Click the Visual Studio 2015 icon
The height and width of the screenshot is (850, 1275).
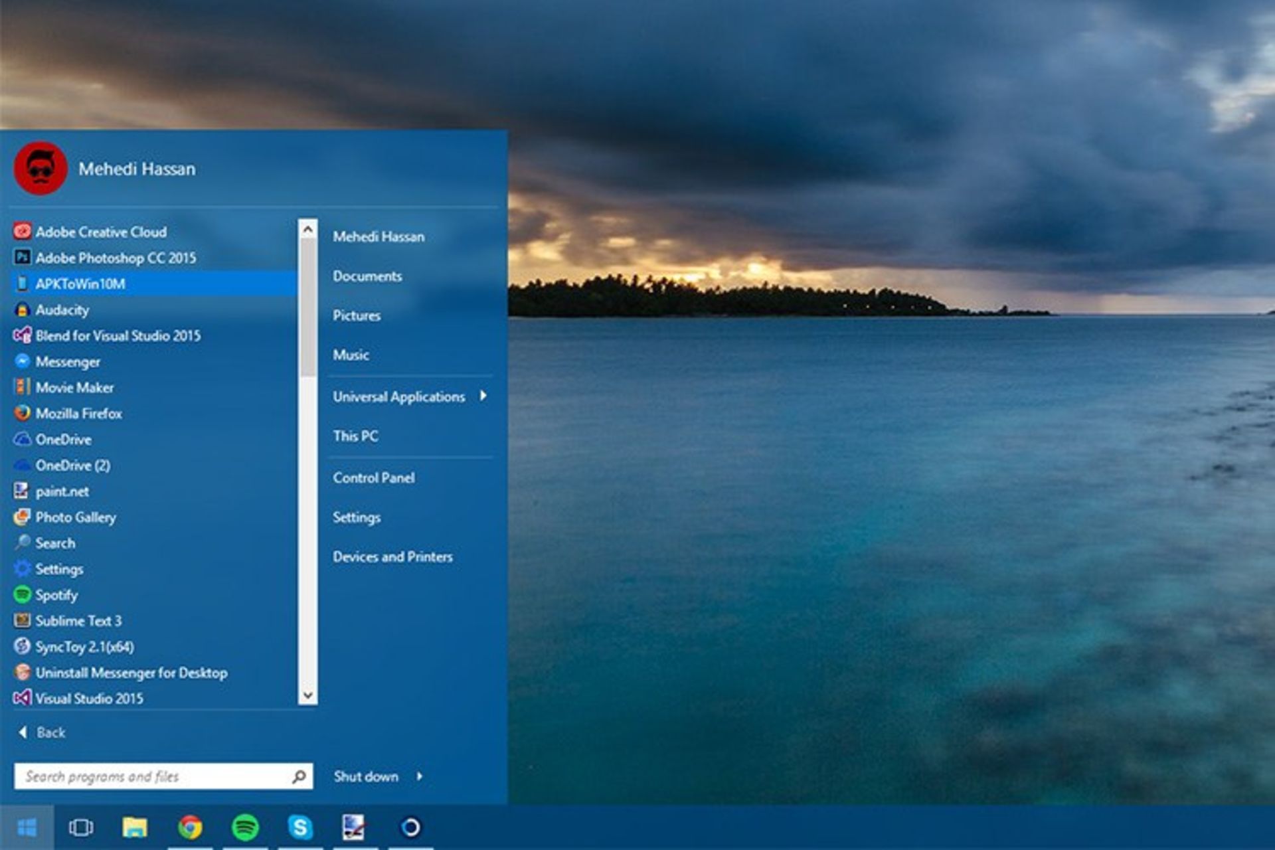23,698
